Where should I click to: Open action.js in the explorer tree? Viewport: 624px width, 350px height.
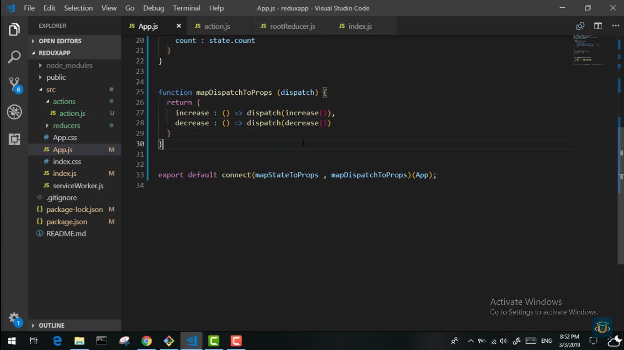coord(72,113)
